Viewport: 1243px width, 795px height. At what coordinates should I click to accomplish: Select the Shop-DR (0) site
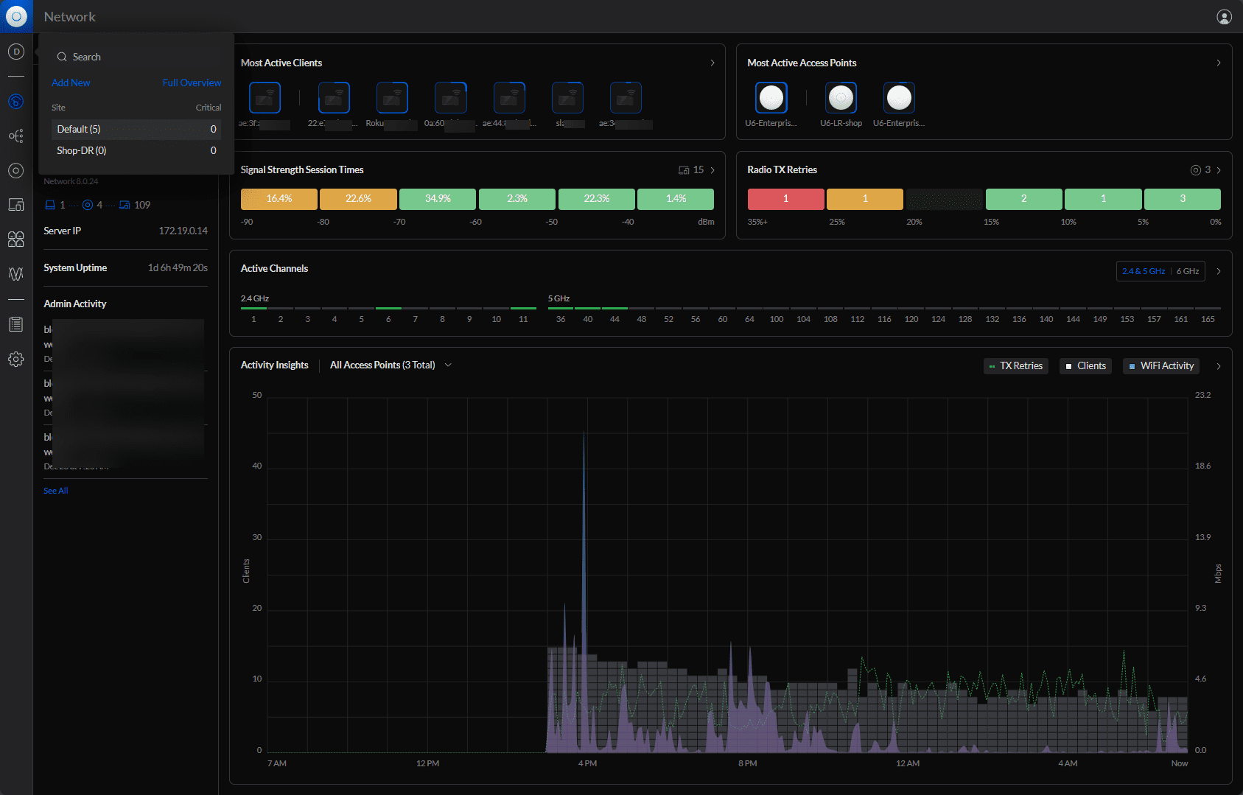click(82, 150)
